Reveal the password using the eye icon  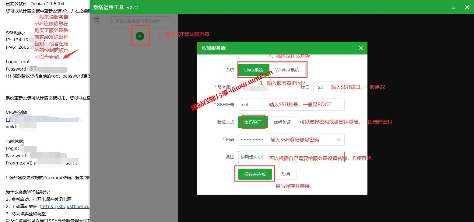(339, 140)
